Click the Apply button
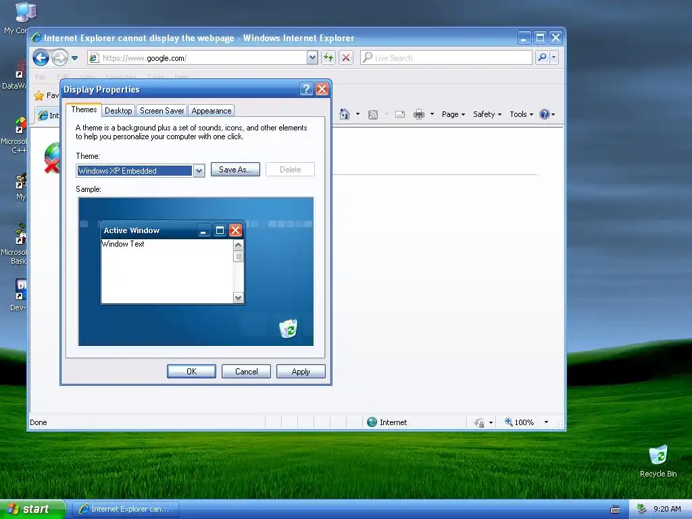Image resolution: width=692 pixels, height=519 pixels. tap(301, 372)
